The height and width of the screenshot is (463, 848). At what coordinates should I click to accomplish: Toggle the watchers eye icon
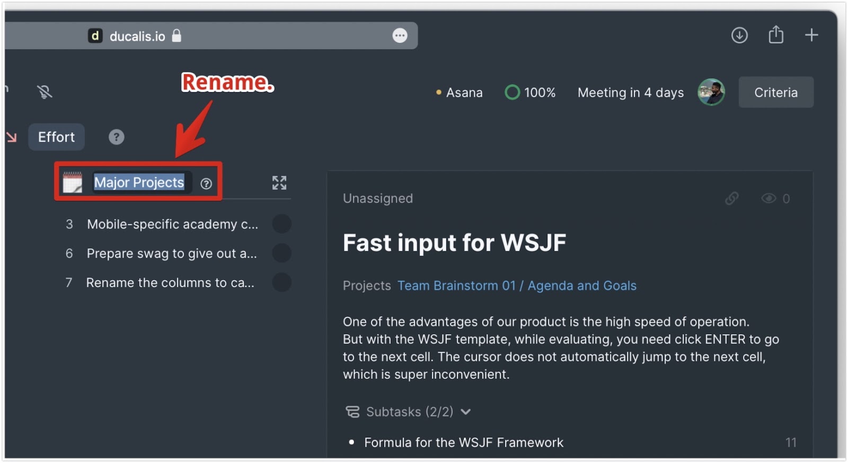coord(768,199)
